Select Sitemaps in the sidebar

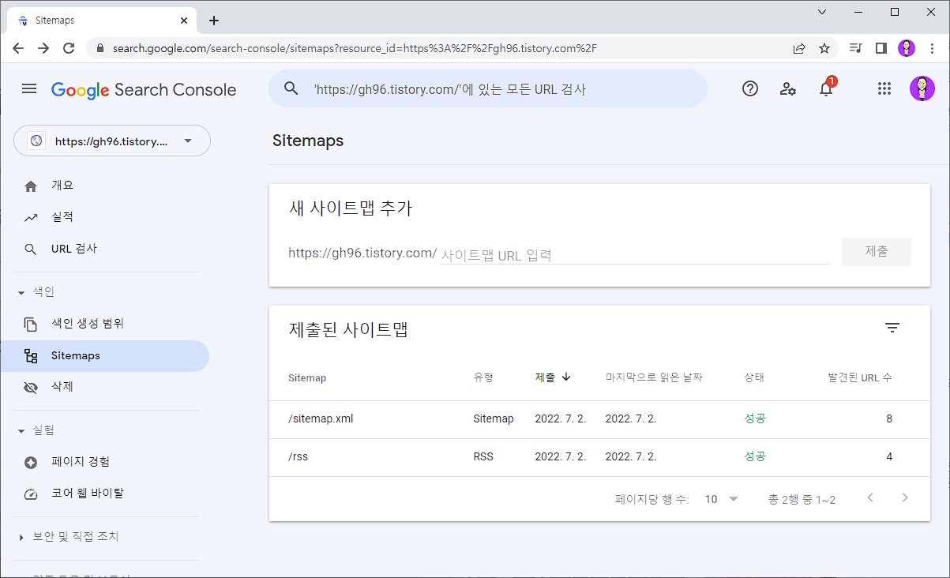point(104,355)
